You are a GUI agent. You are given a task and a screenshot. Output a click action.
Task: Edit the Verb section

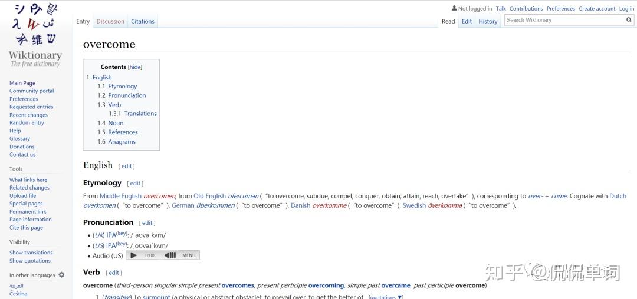[114, 273]
